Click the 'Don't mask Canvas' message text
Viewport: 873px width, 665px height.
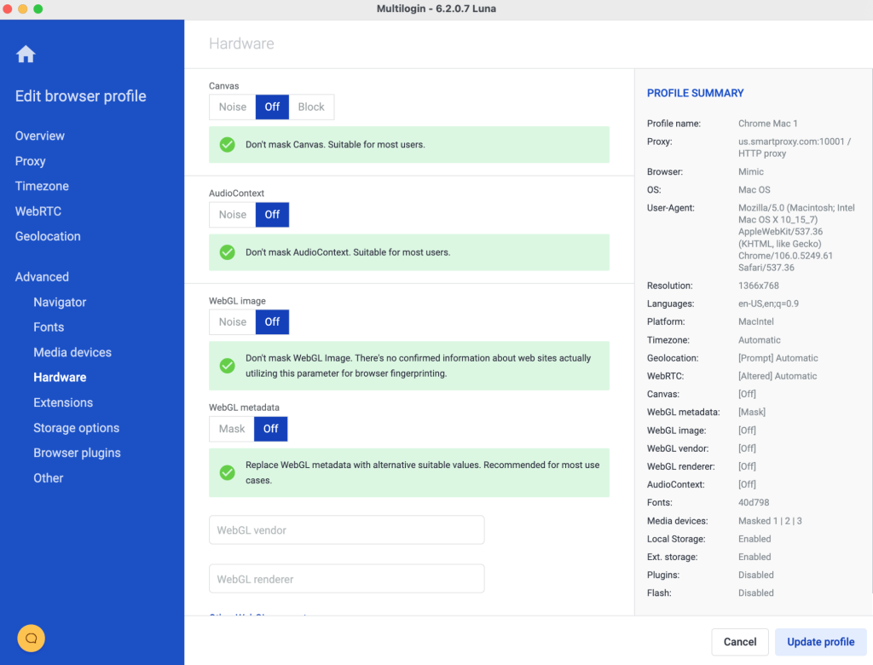tap(335, 145)
